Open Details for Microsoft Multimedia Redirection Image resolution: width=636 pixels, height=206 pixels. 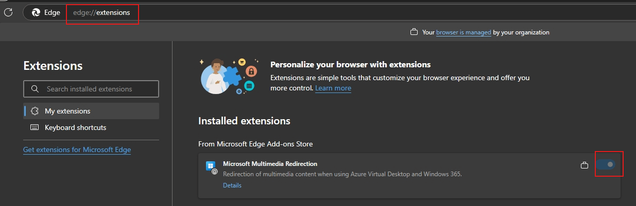coord(232,185)
